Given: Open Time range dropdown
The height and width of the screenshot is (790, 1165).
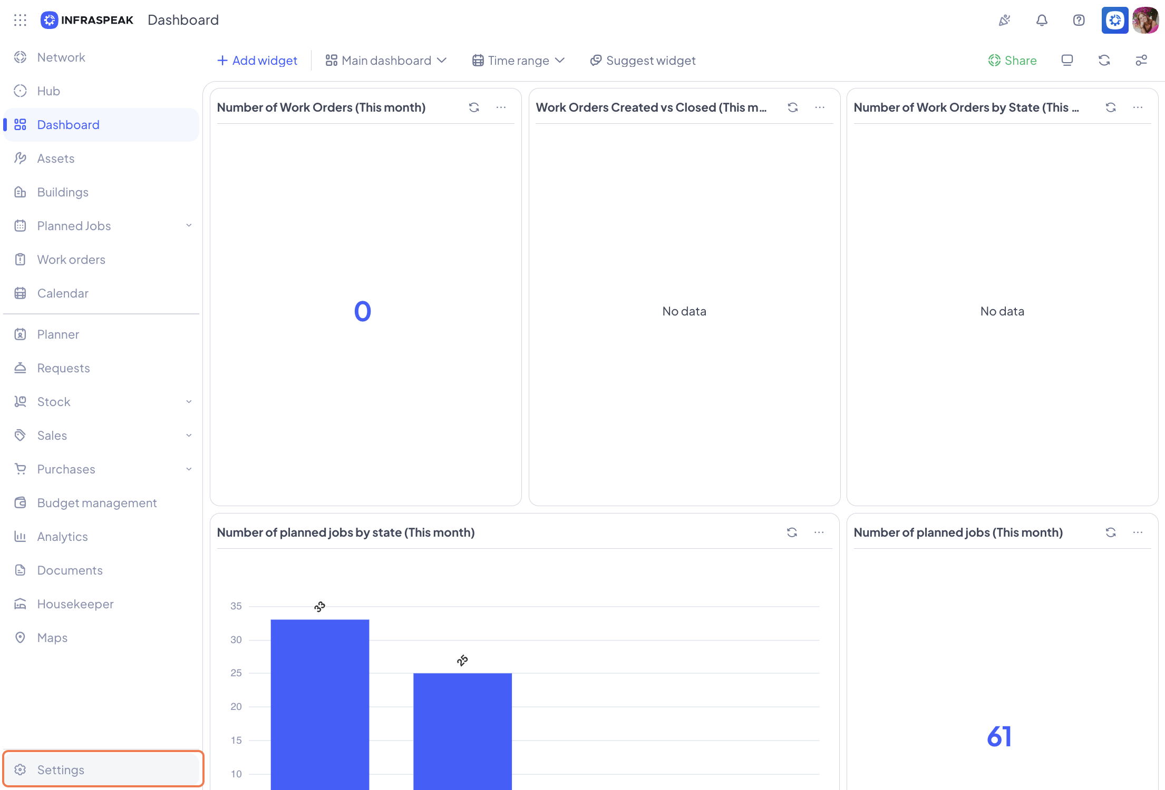Looking at the screenshot, I should (x=519, y=61).
